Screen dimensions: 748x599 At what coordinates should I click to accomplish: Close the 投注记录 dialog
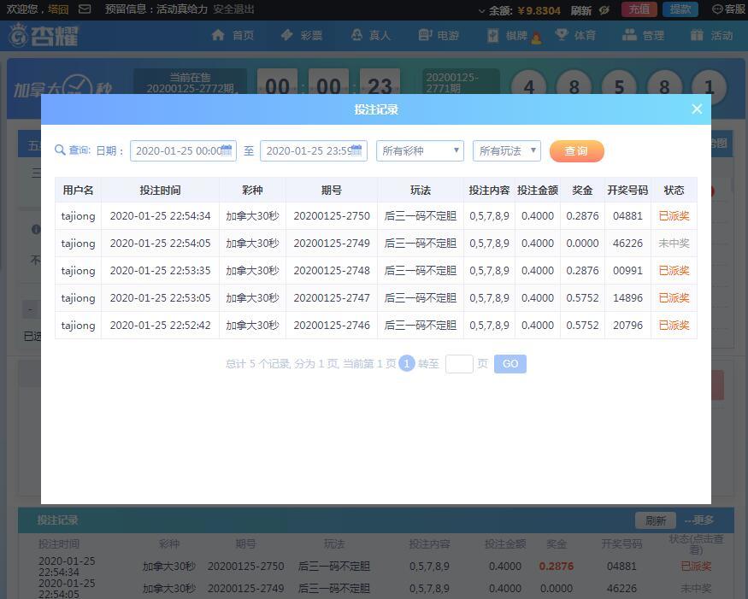(697, 109)
